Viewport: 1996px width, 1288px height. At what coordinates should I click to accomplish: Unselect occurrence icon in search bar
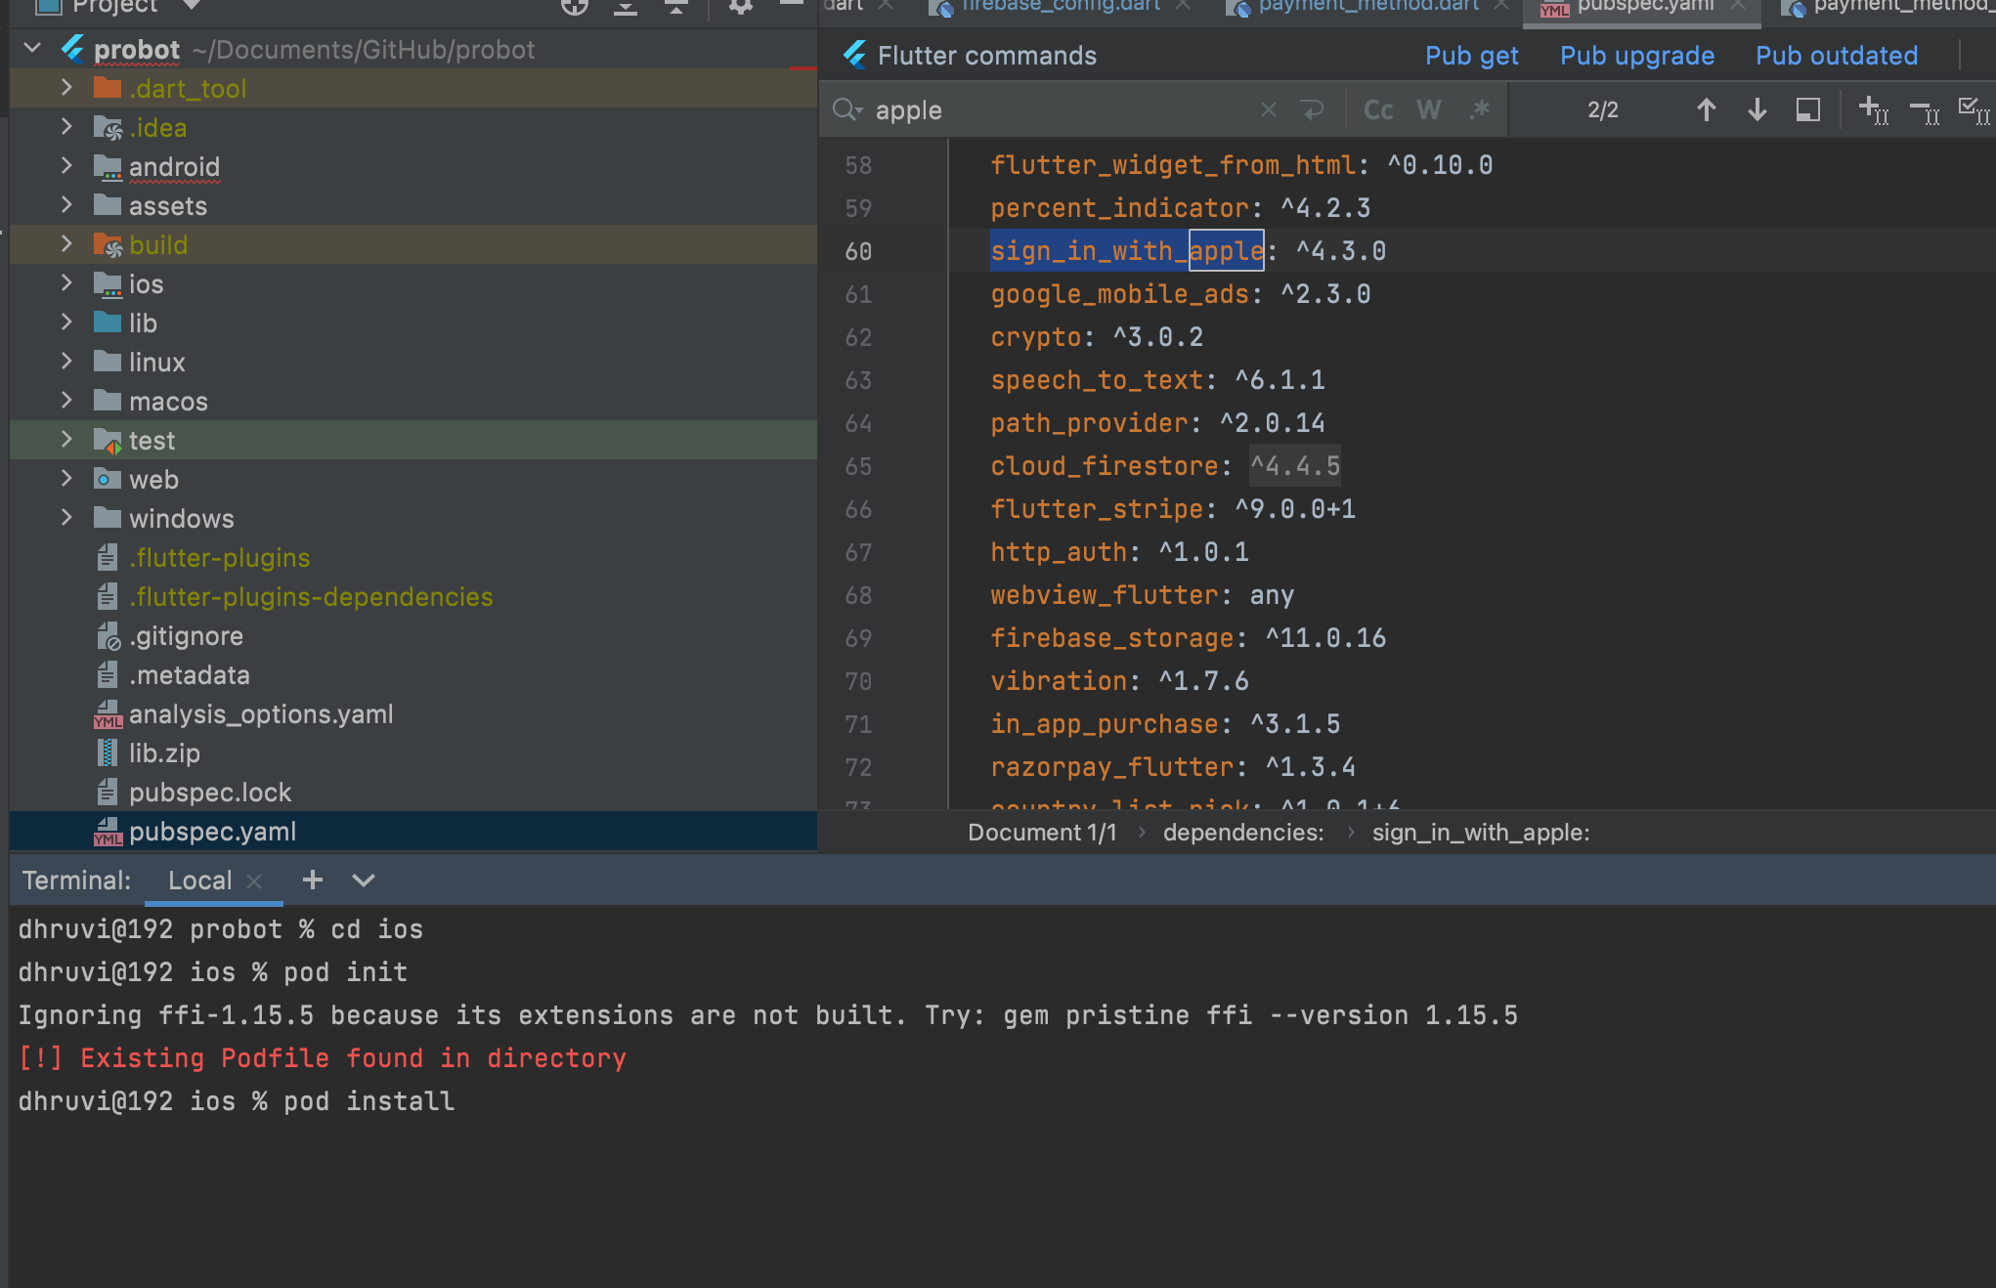(1924, 112)
